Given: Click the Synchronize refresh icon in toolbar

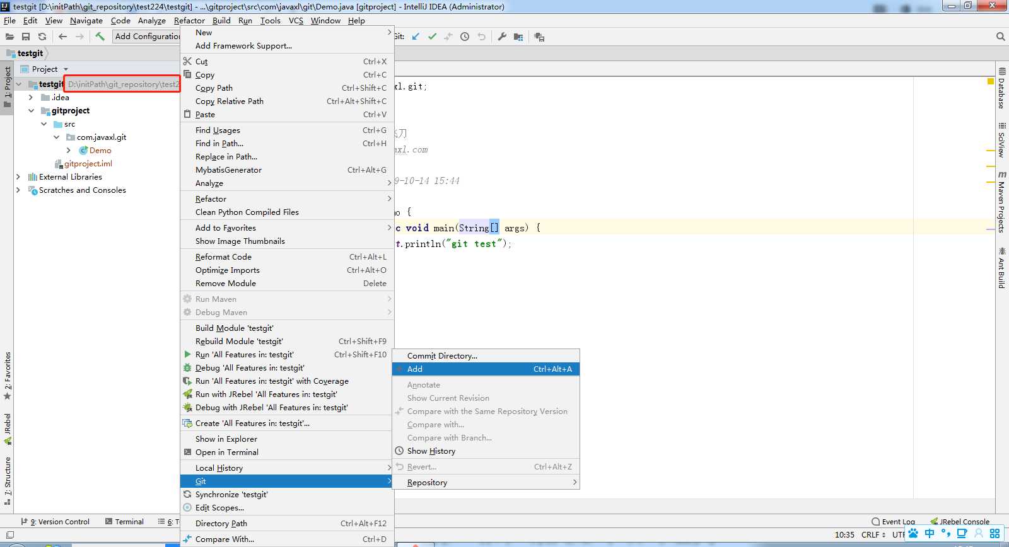Looking at the screenshot, I should (42, 37).
